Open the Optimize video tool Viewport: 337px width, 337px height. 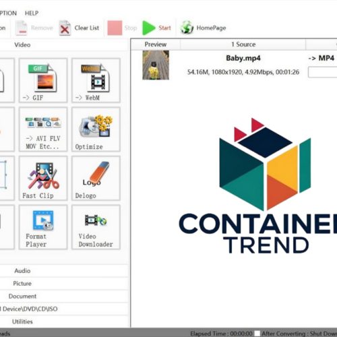pos(96,129)
